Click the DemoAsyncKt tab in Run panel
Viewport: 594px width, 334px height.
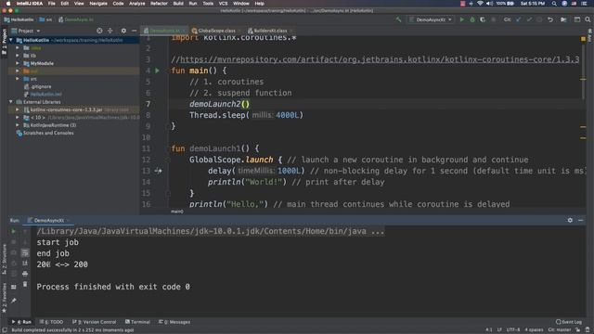(48, 220)
